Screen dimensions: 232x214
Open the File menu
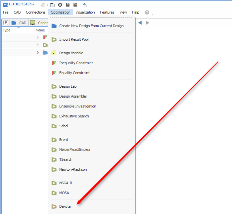click(x=6, y=12)
